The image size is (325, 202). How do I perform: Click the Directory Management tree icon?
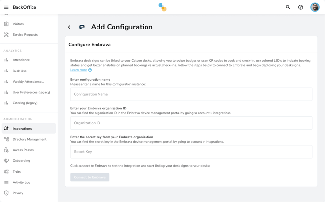pyautogui.click(x=6, y=139)
